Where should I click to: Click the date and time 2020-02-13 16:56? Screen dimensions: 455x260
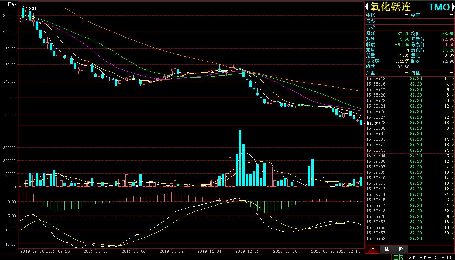431,257
